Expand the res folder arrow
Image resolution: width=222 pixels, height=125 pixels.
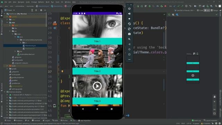pos(15,51)
